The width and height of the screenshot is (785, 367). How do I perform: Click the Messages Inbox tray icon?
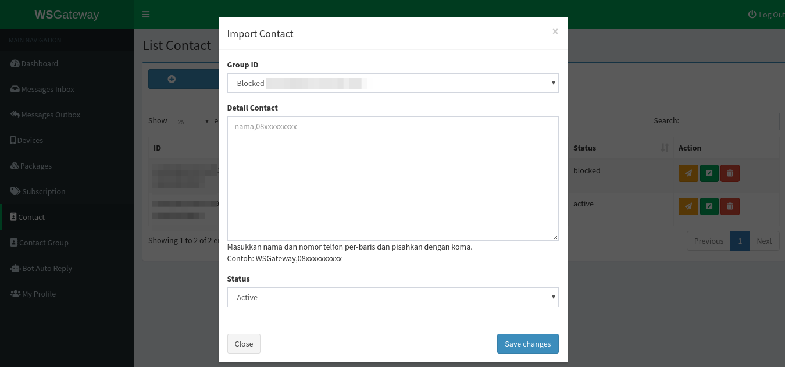(x=15, y=89)
